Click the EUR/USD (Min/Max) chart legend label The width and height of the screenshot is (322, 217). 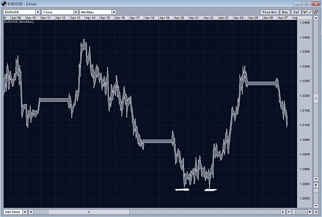(19, 22)
